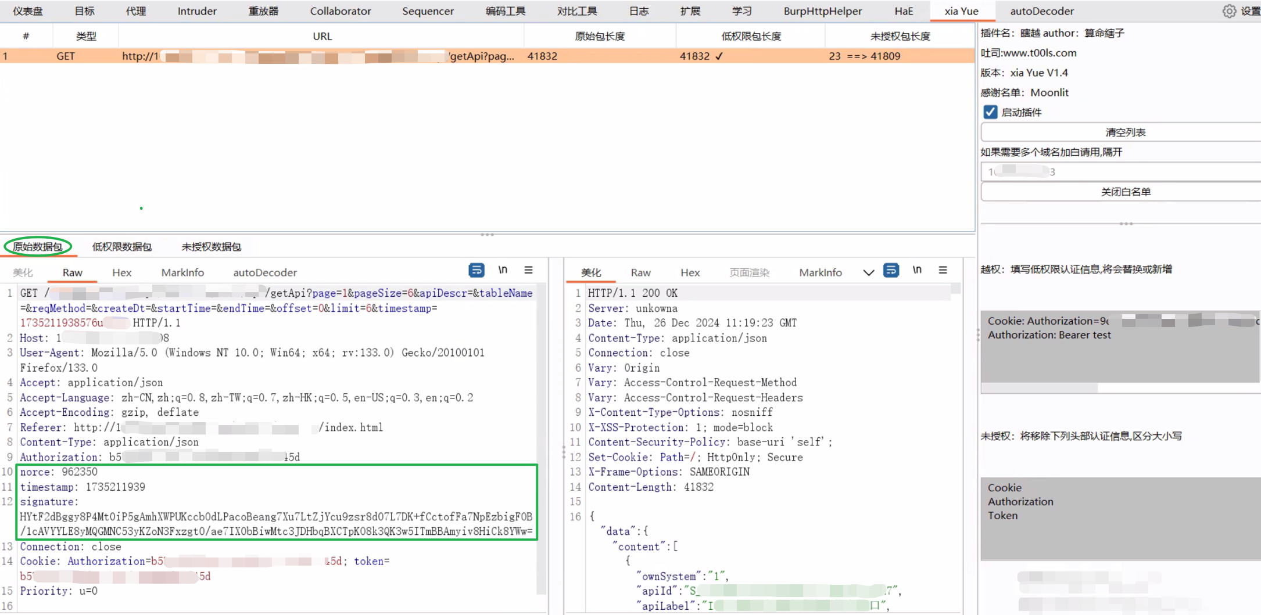Open the 目标 tab
The height and width of the screenshot is (615, 1261).
(x=84, y=11)
